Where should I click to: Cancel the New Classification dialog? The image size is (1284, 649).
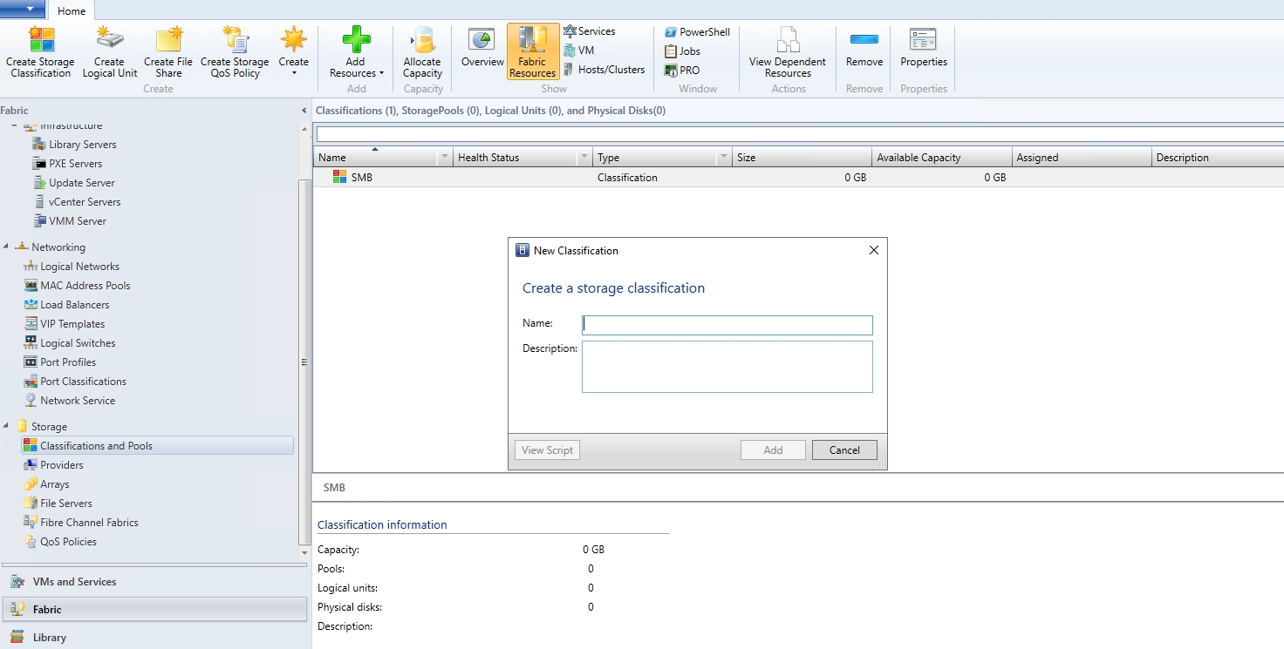tap(843, 450)
